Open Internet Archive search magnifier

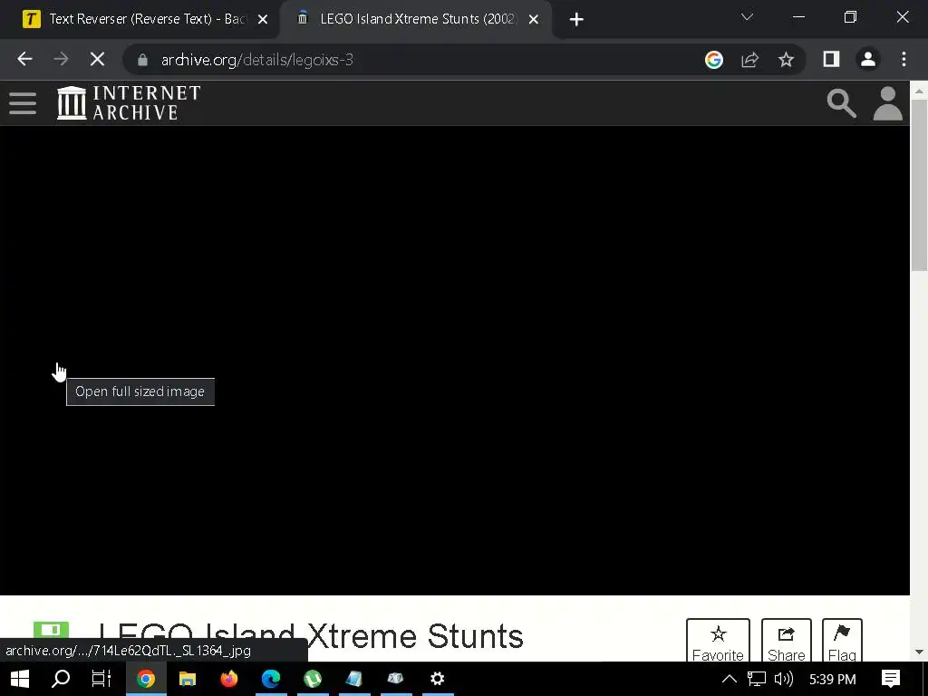coord(841,103)
